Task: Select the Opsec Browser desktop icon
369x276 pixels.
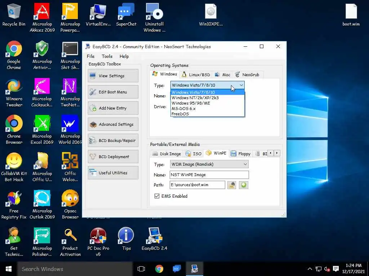Action: 70,204
